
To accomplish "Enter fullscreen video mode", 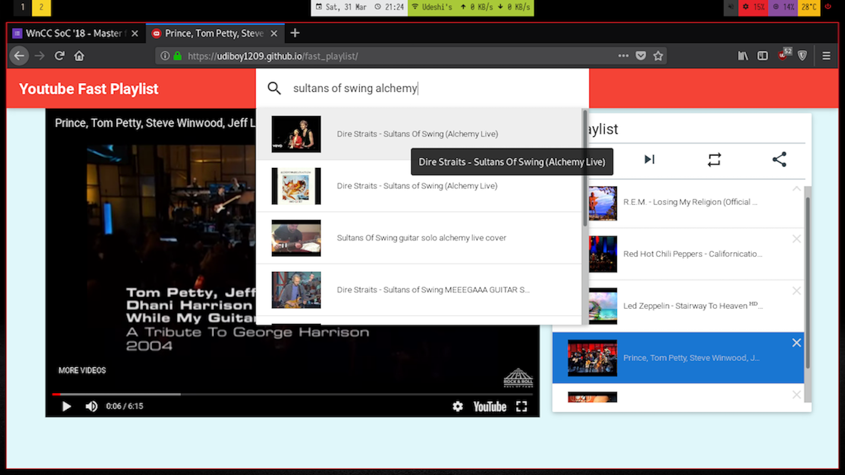I will (x=522, y=406).
